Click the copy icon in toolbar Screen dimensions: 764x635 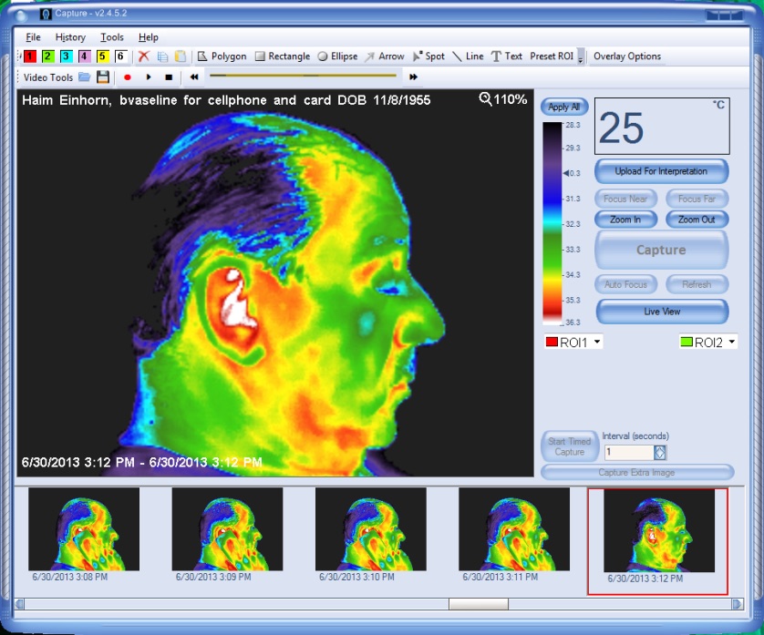[162, 57]
